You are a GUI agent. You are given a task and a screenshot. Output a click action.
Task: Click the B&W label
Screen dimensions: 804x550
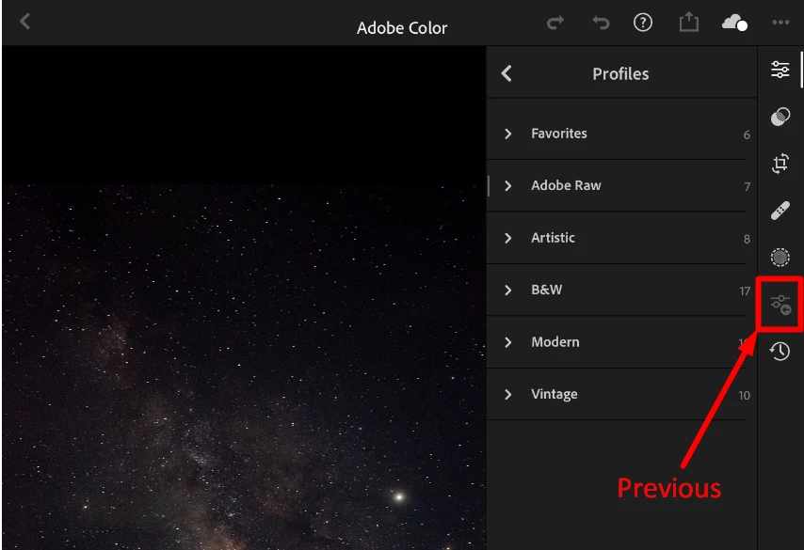tap(547, 290)
